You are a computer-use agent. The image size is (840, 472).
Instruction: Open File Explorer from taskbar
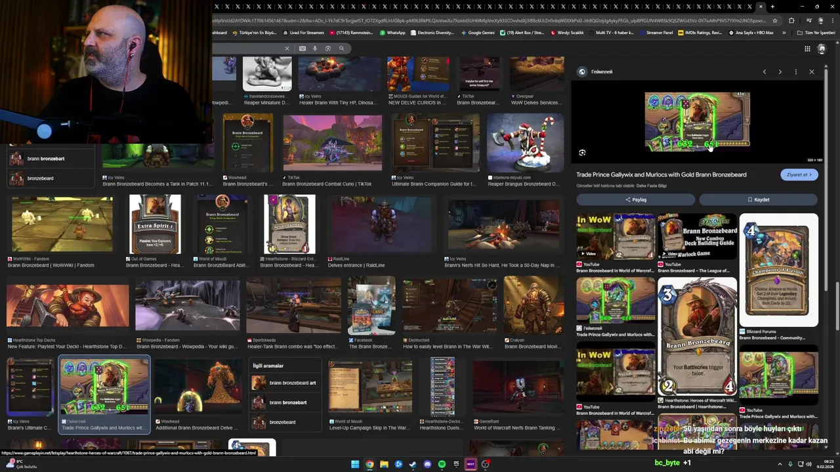click(x=384, y=464)
